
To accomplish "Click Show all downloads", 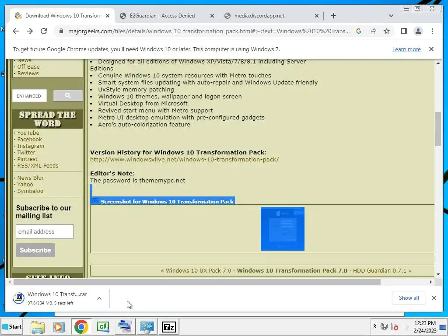I will [409, 297].
